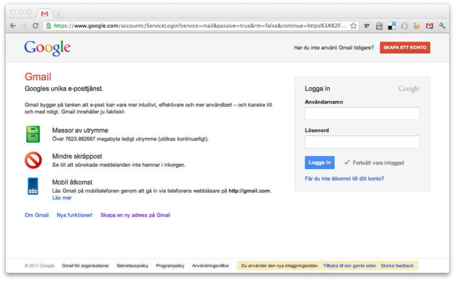Click the bold http://gmail.com text
This screenshot has width=455, height=281.
[x=249, y=191]
